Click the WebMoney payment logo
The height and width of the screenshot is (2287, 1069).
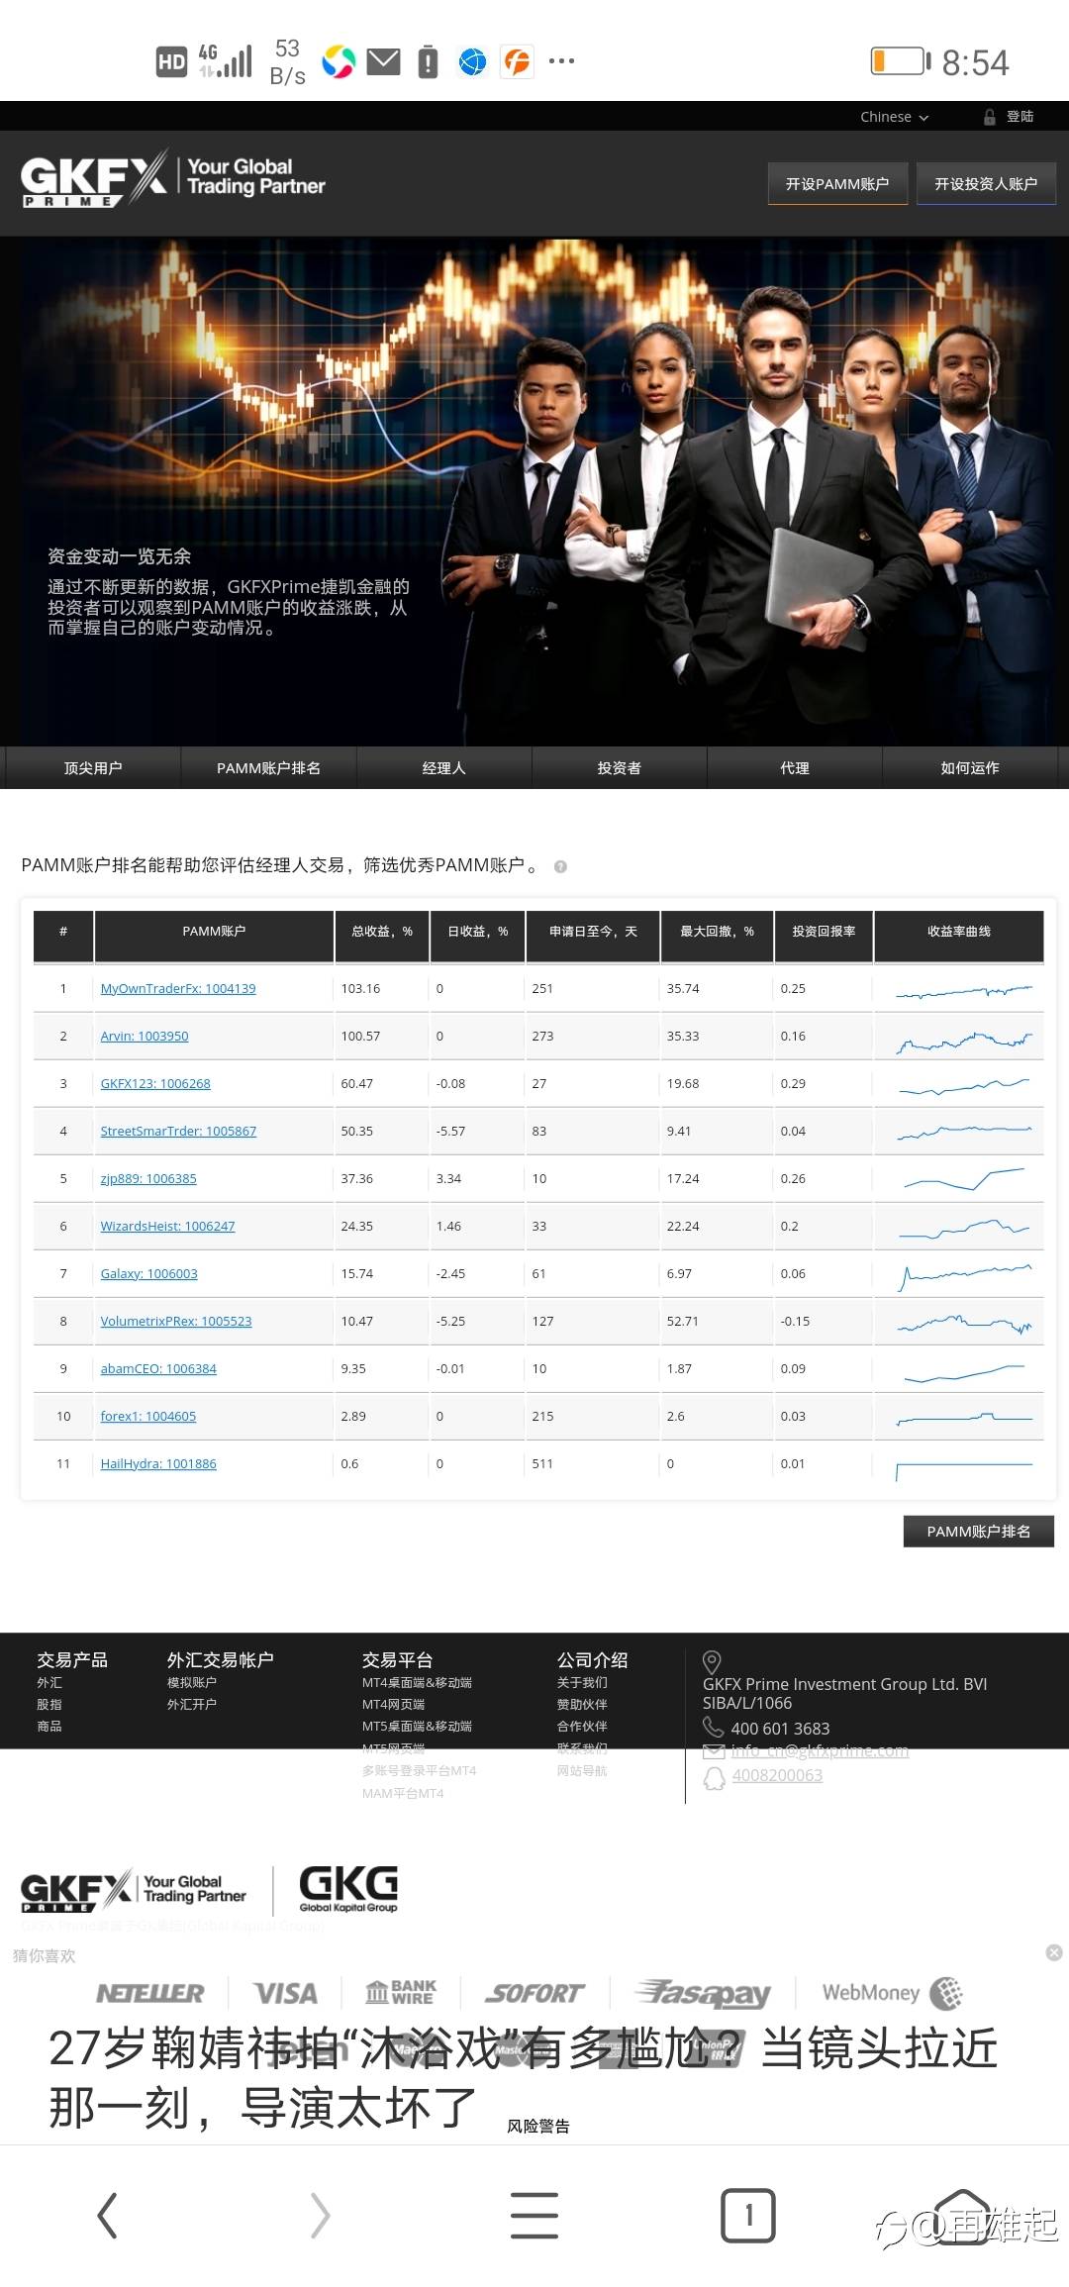point(892,1993)
